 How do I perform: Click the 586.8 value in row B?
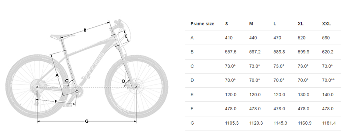point(279,52)
